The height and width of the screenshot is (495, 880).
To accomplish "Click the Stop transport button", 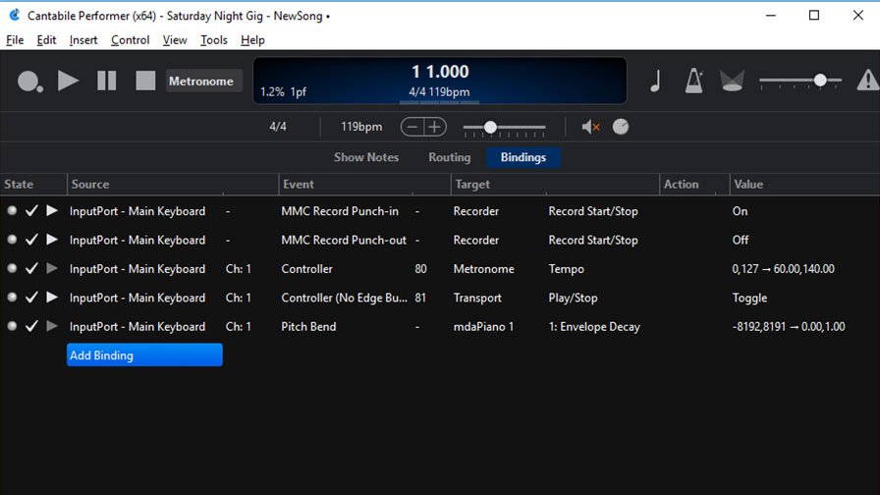I will [x=145, y=82].
